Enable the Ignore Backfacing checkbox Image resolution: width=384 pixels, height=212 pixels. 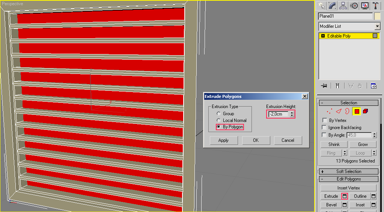[324, 127]
